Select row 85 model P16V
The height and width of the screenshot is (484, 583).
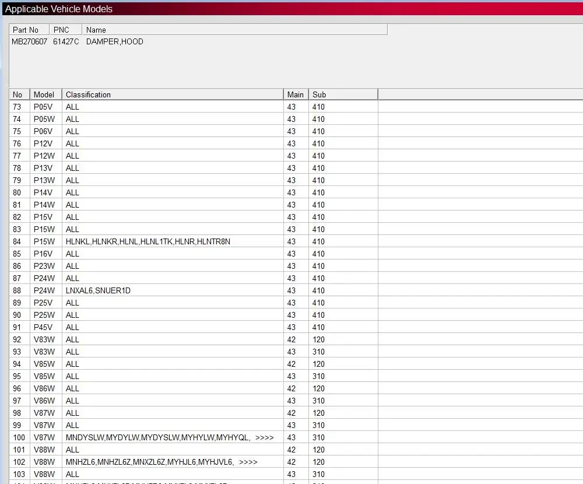[43, 254]
